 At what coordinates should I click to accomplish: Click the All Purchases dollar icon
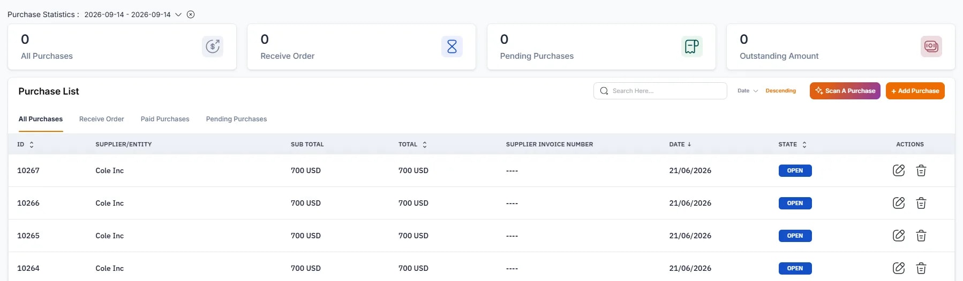(213, 46)
